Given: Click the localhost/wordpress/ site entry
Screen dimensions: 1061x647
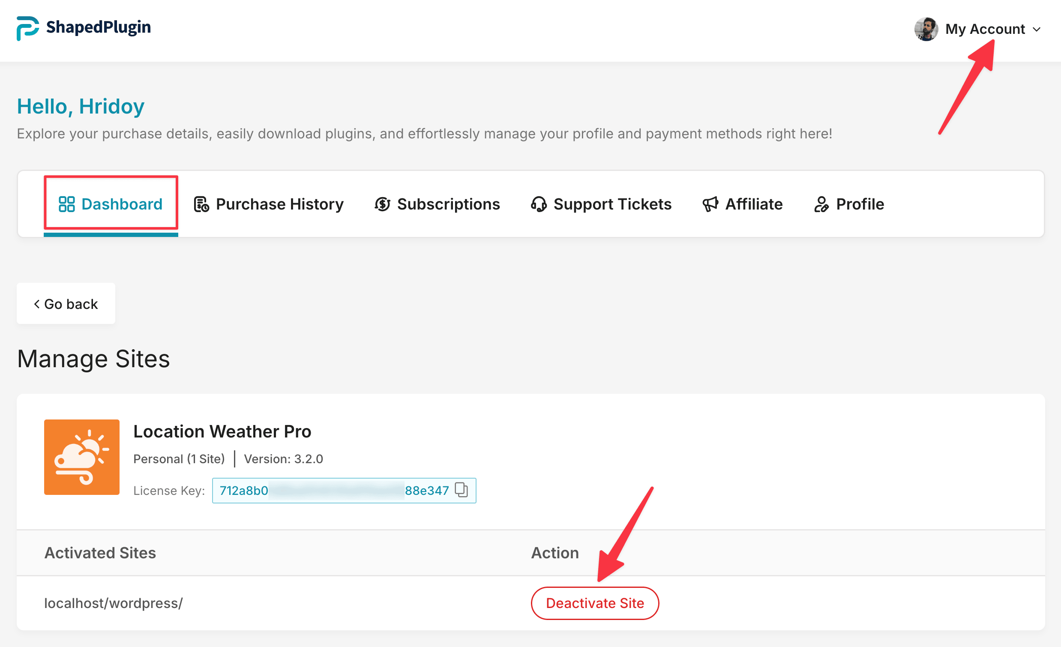Looking at the screenshot, I should tap(113, 603).
